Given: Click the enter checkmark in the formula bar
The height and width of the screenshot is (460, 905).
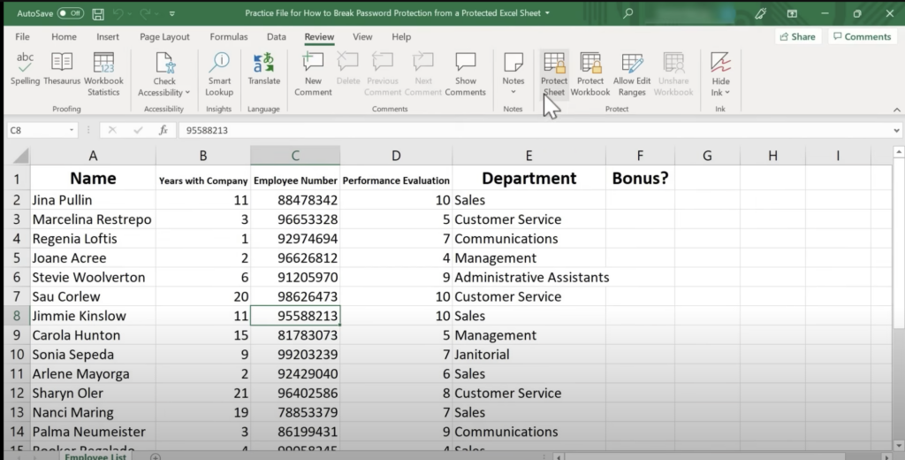Looking at the screenshot, I should point(137,130).
